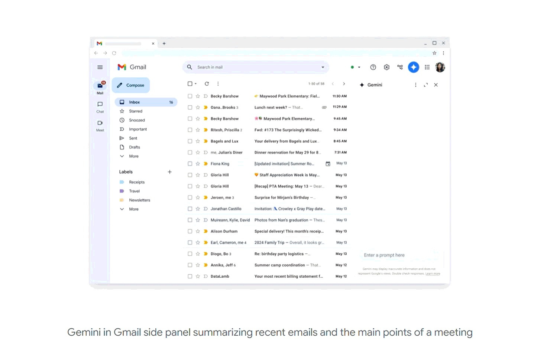Click the Compose button

(x=131, y=85)
